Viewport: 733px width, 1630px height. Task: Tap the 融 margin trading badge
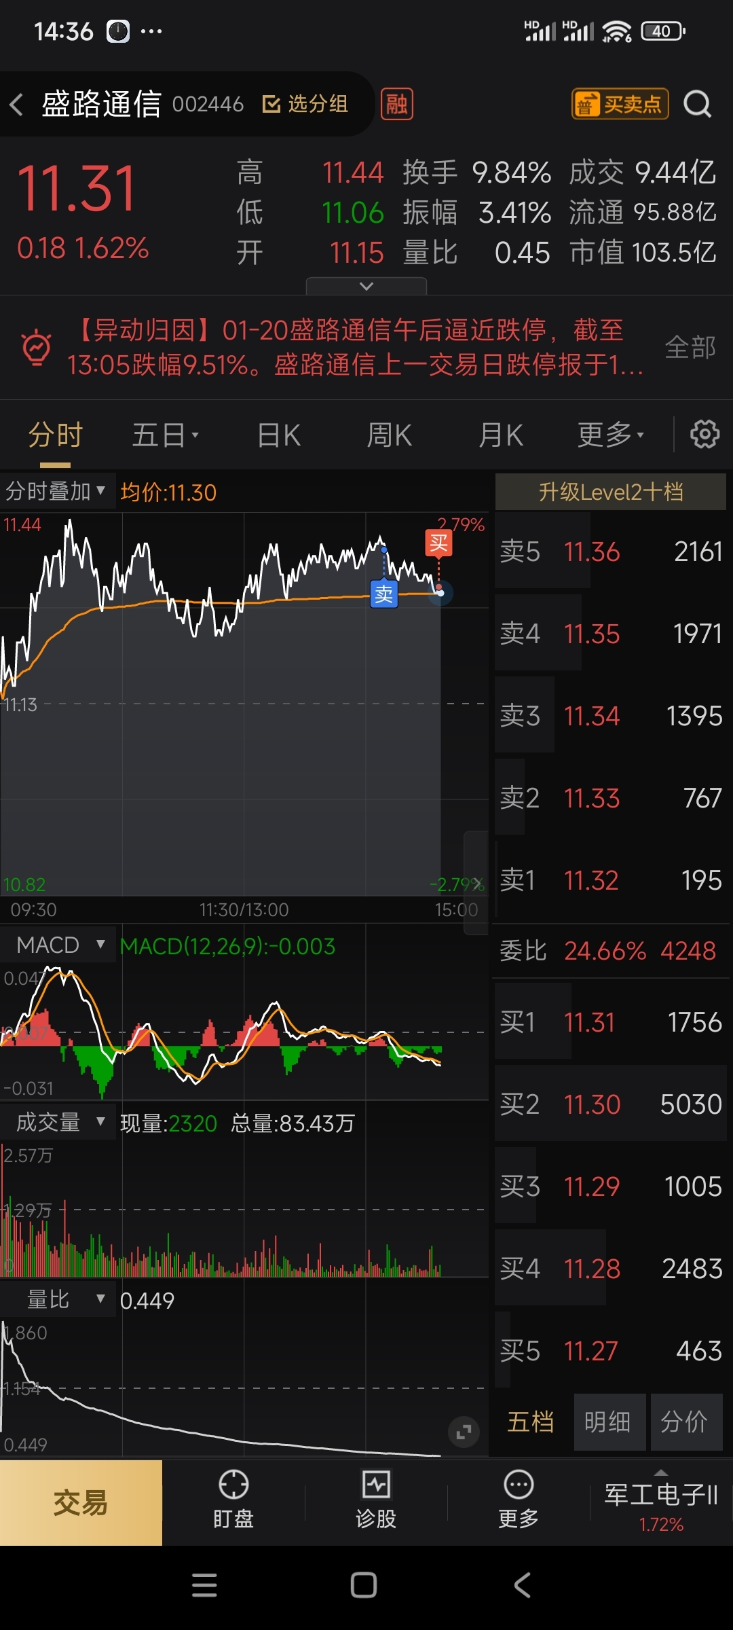(397, 105)
